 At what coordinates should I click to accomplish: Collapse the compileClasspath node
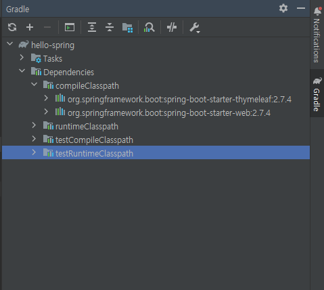click(34, 85)
